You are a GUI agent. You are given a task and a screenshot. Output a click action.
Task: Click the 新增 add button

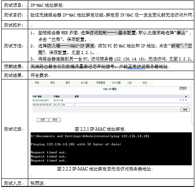click(x=185, y=110)
